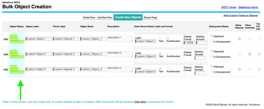
Task: Click Object Label field containing Custom Object 3
Action: (39, 69)
